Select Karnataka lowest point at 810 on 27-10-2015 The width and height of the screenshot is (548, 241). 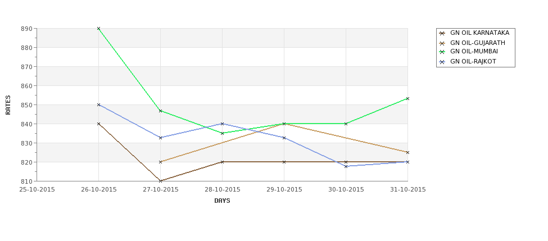(160, 181)
